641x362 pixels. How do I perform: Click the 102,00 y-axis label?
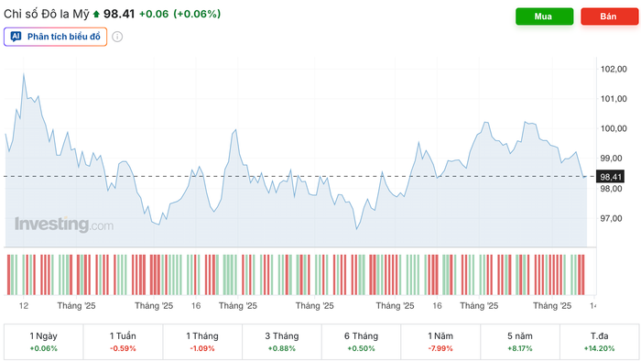(614, 69)
